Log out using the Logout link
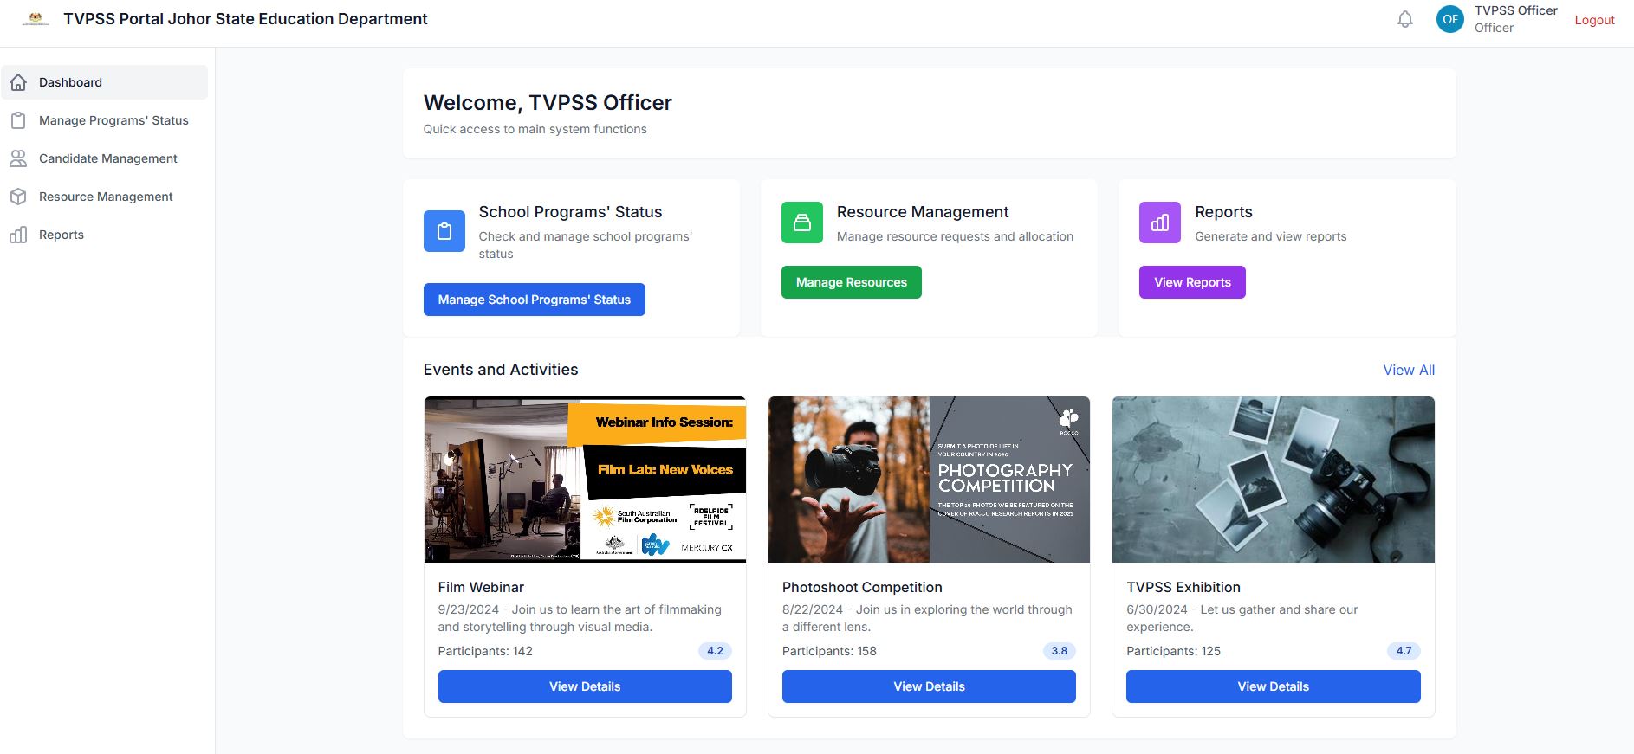This screenshot has width=1634, height=754. click(1594, 20)
